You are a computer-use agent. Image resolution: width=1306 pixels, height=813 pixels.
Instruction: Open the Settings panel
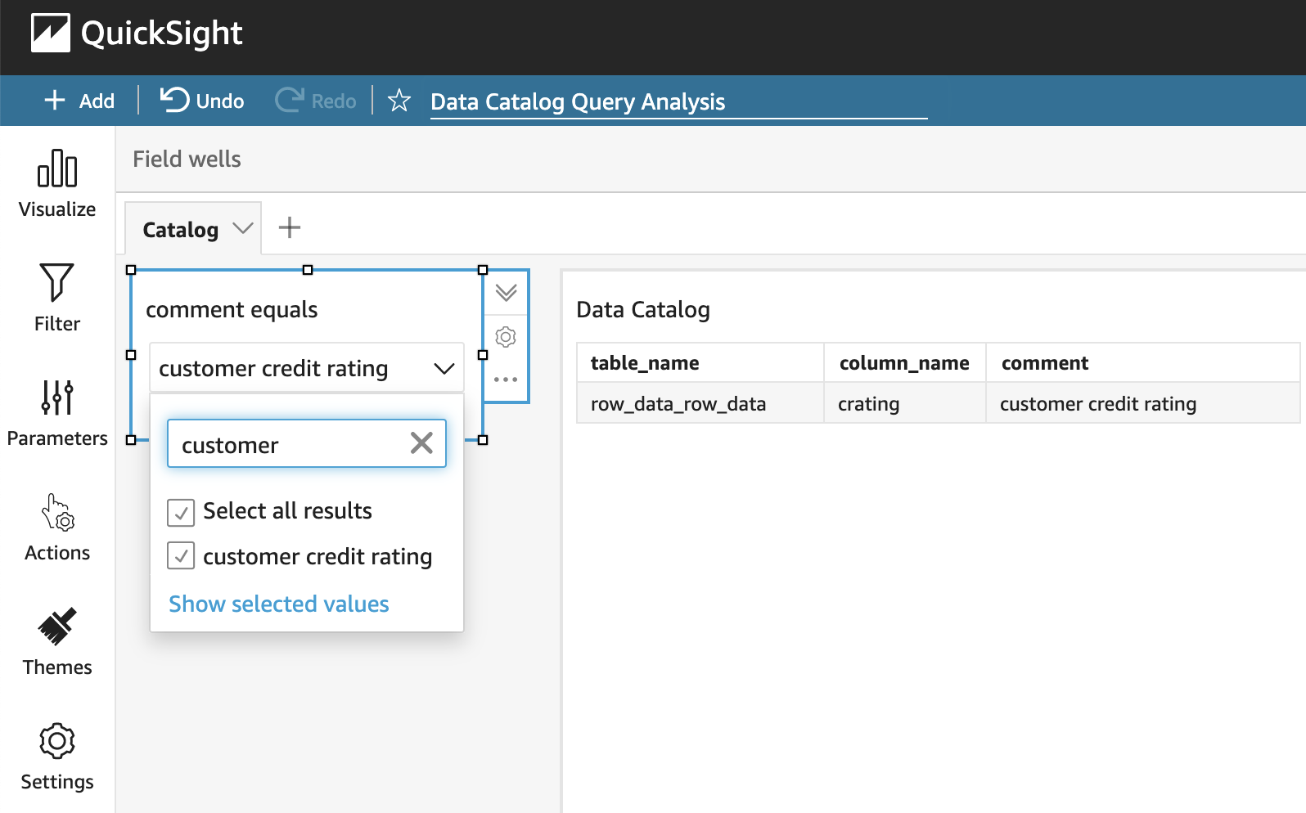pos(57,756)
